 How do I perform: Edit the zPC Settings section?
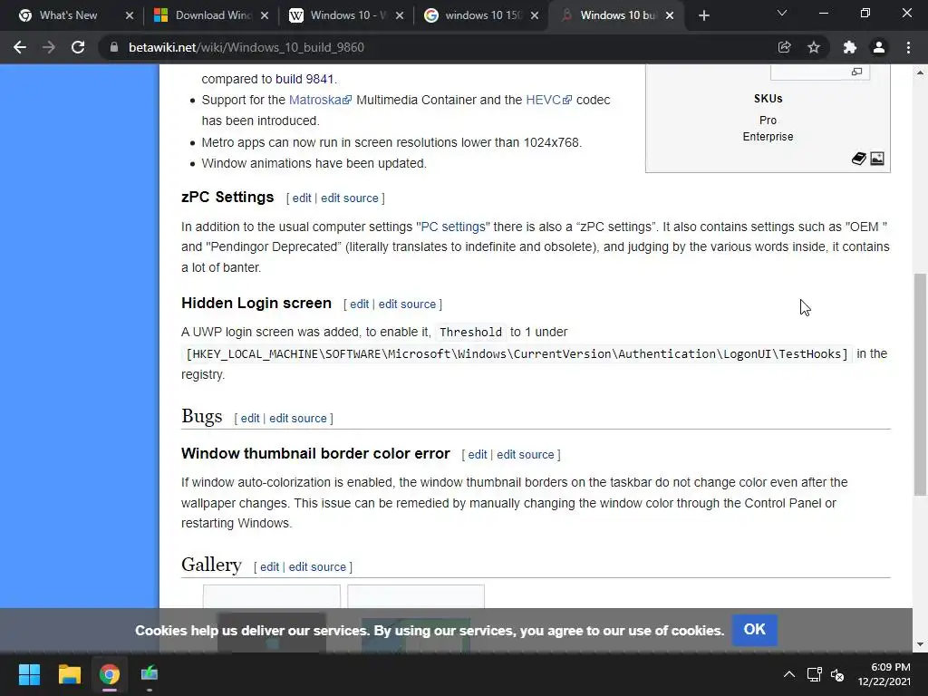(x=301, y=198)
